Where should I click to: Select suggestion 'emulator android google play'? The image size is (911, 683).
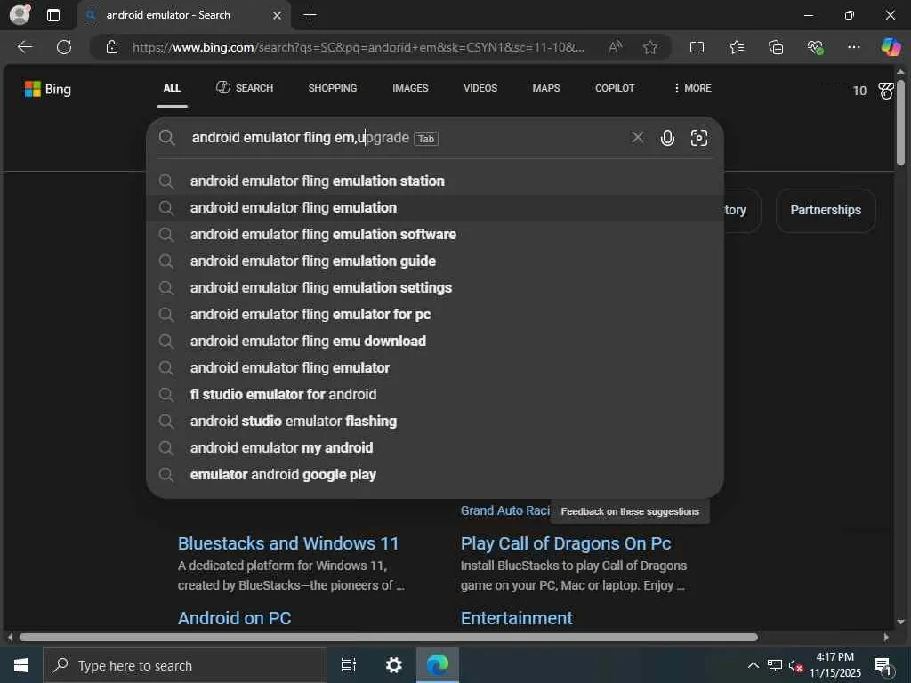[434, 475]
